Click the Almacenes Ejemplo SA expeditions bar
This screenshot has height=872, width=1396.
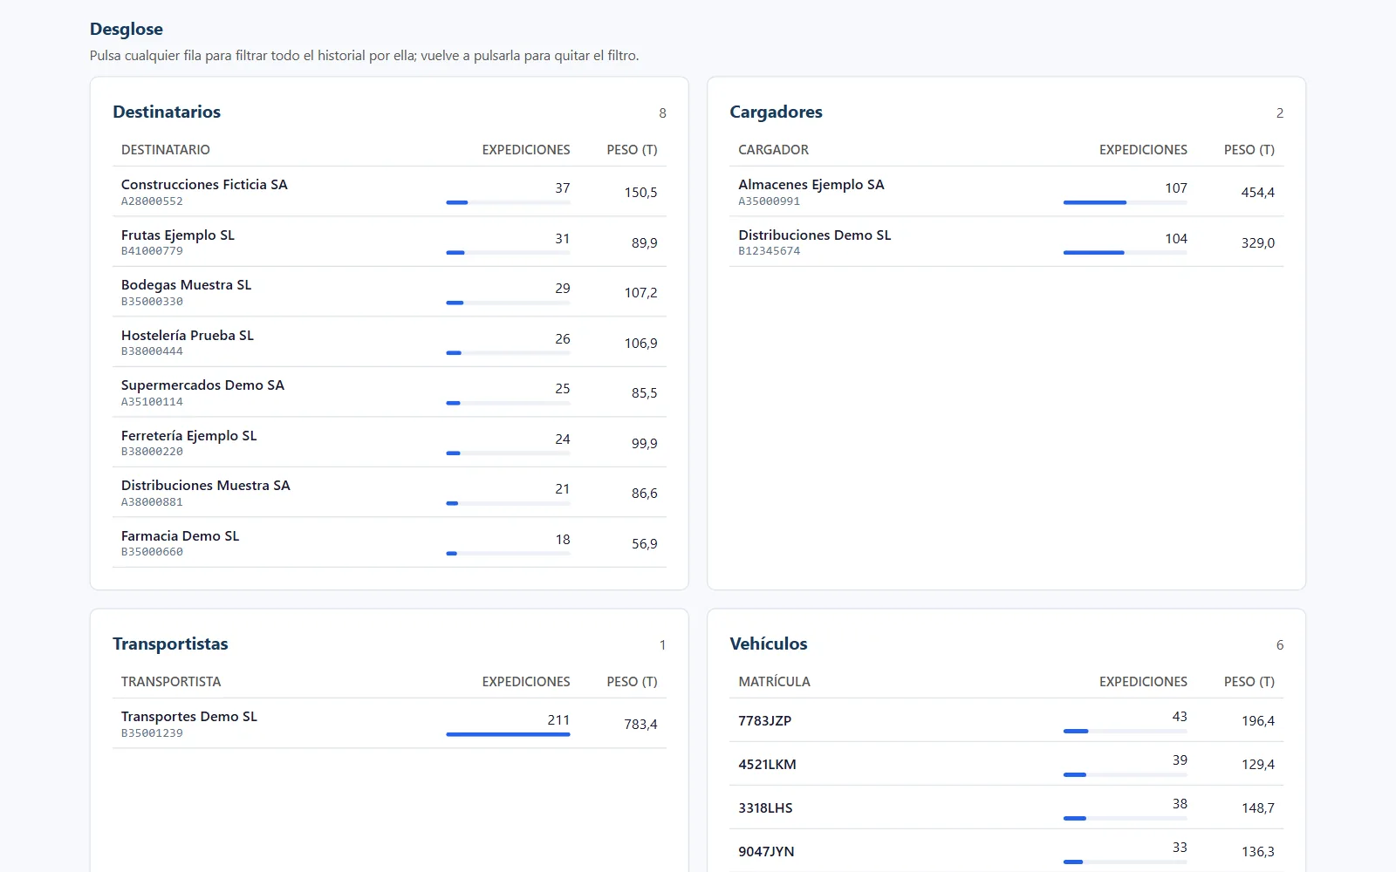[x=1125, y=202]
